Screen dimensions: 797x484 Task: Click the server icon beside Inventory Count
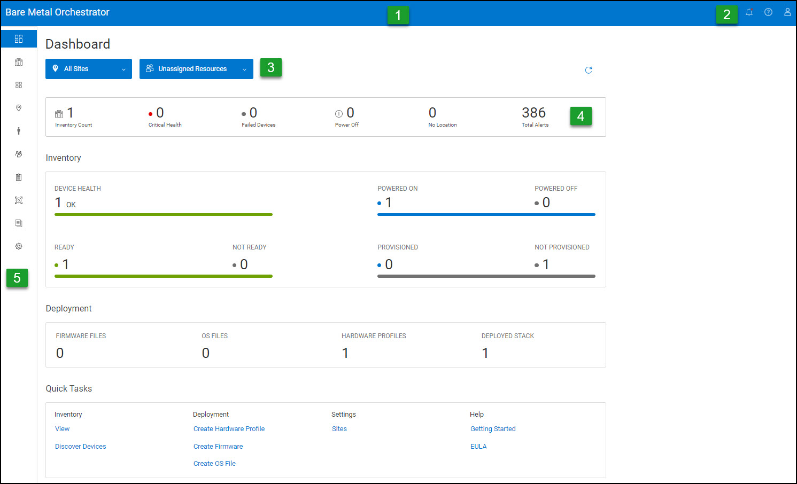coord(59,114)
